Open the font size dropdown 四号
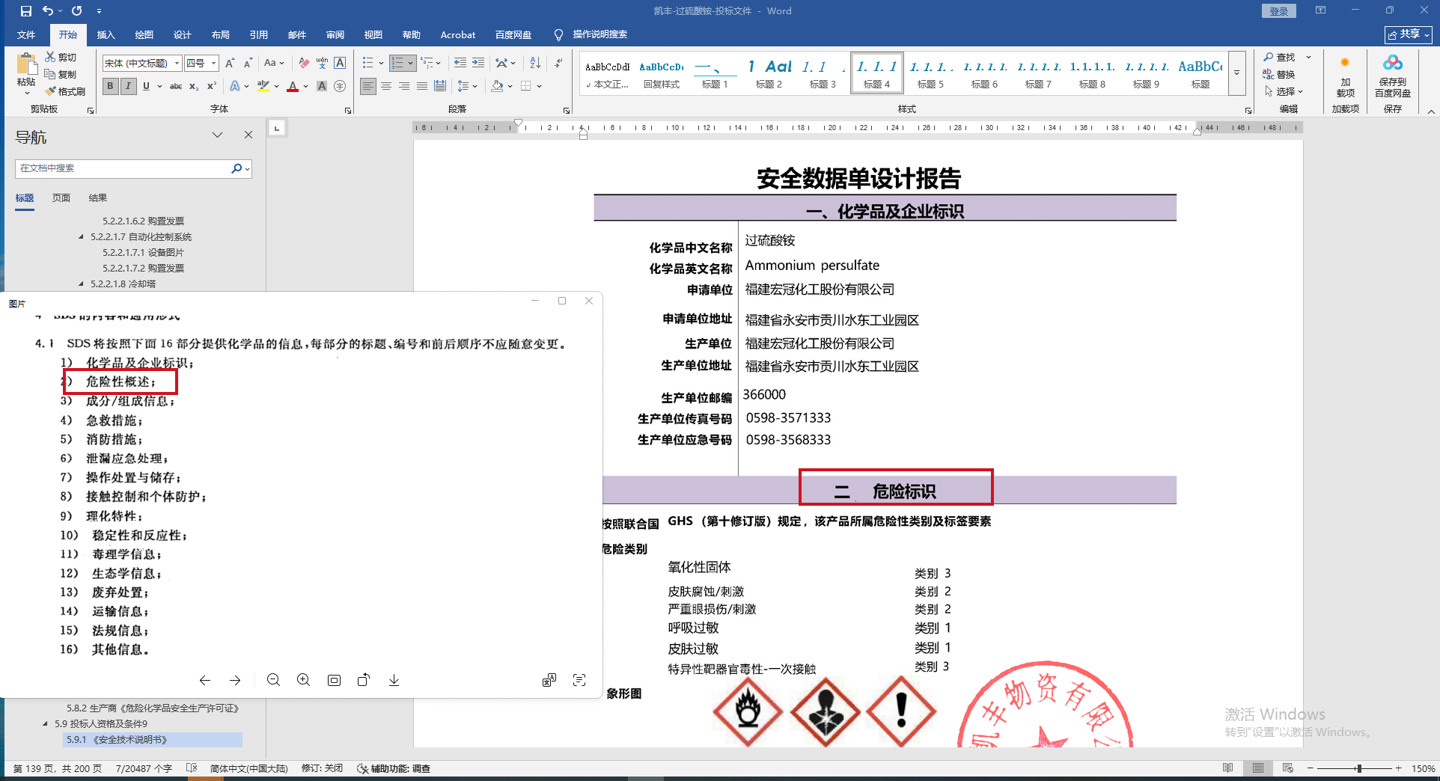1440x781 pixels. point(213,64)
